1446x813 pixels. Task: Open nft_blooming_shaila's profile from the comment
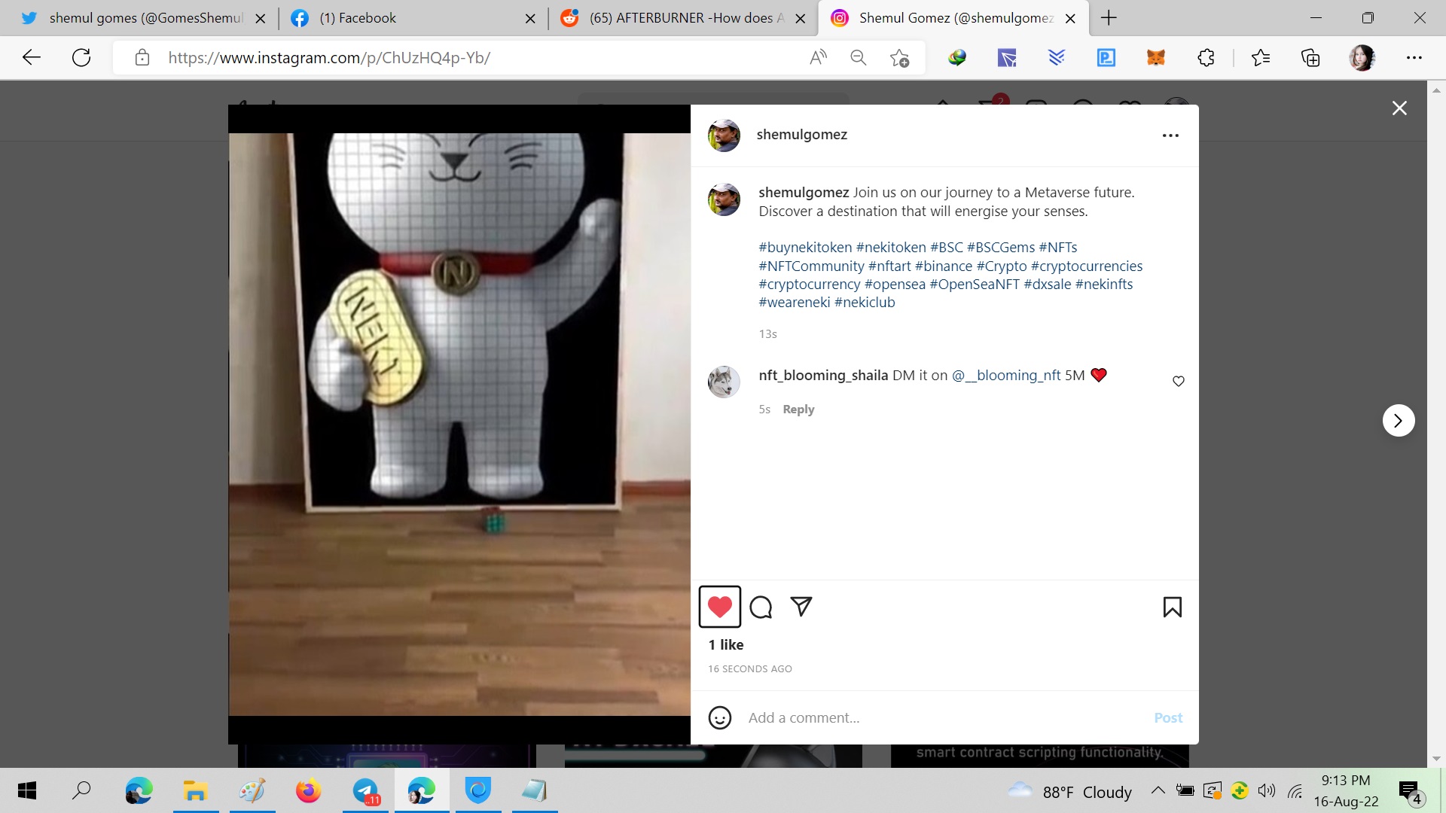pyautogui.click(x=823, y=375)
